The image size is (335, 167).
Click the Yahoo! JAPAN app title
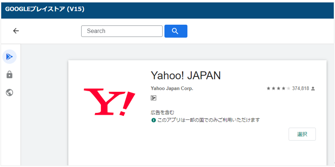pyautogui.click(x=185, y=76)
